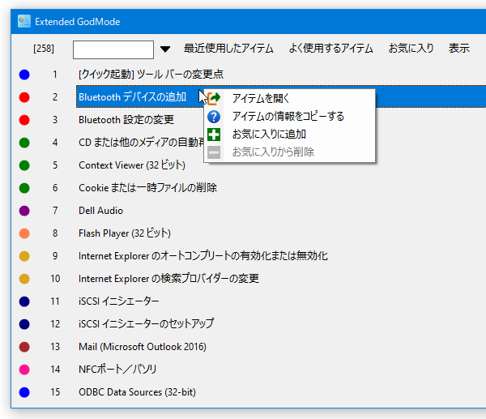Click navy dot beside iSCSI イニシエーター
This screenshot has height=419, width=486.
(x=24, y=301)
